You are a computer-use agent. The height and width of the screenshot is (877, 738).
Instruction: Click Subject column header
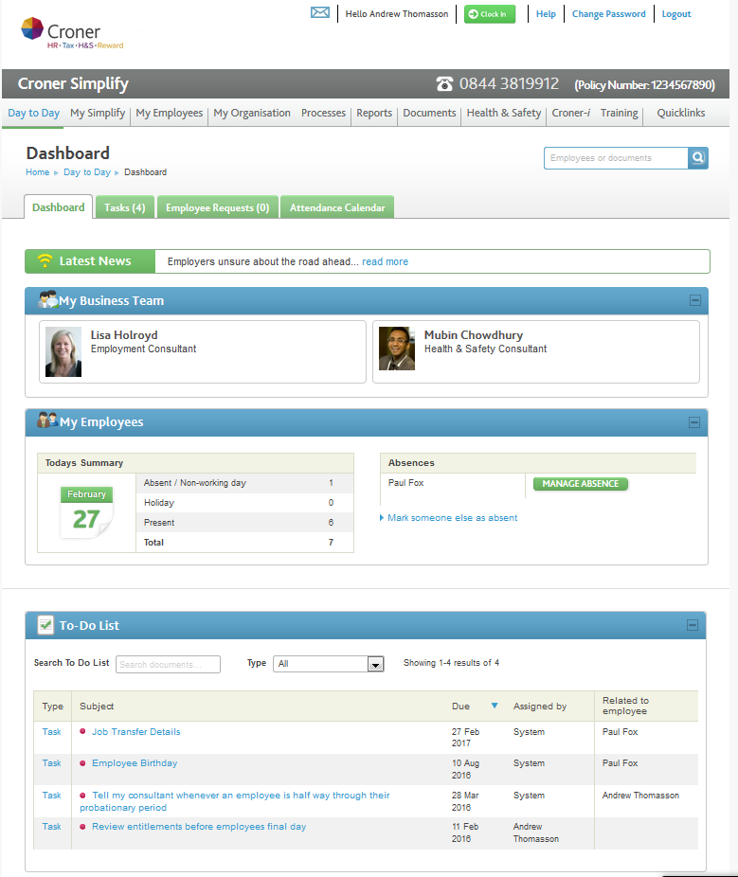pyautogui.click(x=97, y=706)
